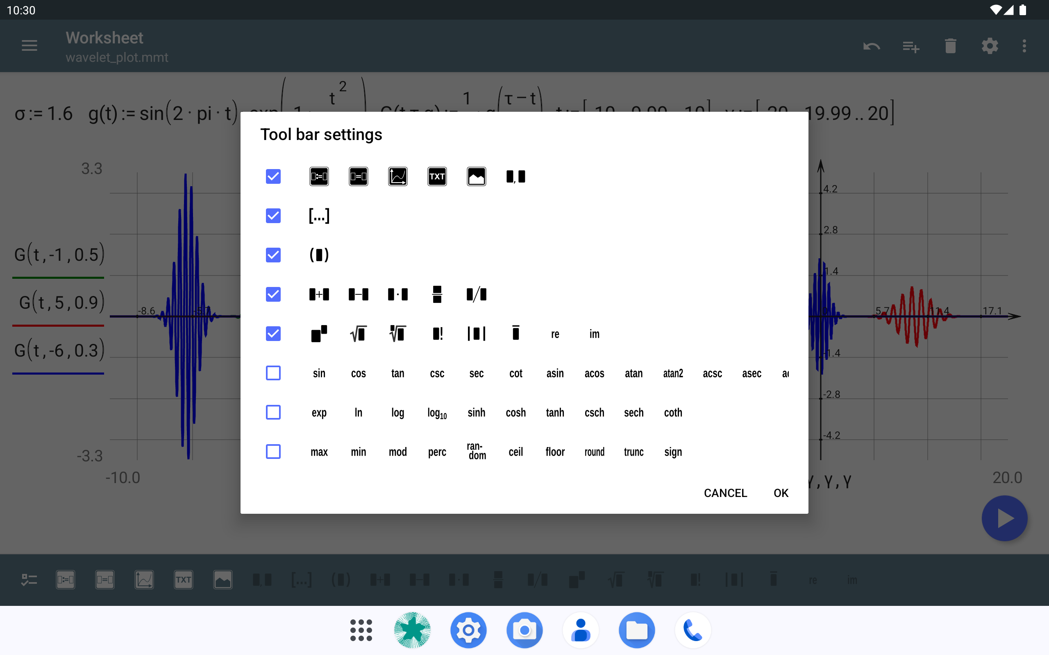Tap the blue play calculate button
The width and height of the screenshot is (1049, 655).
point(1005,519)
